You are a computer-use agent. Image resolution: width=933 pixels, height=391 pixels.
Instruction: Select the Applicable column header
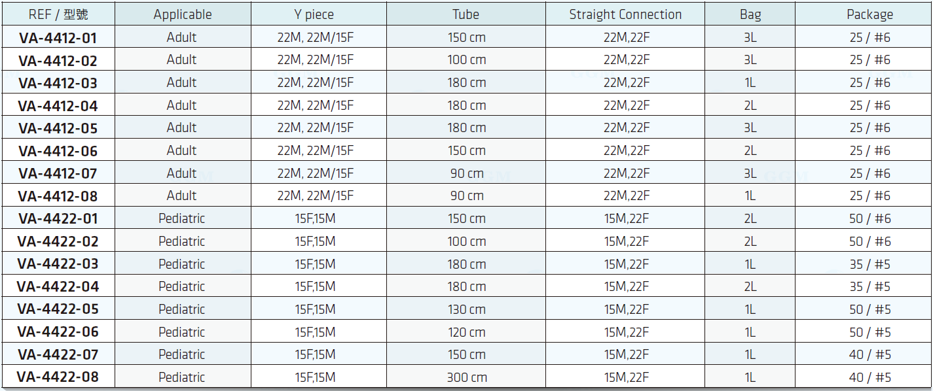click(x=183, y=14)
